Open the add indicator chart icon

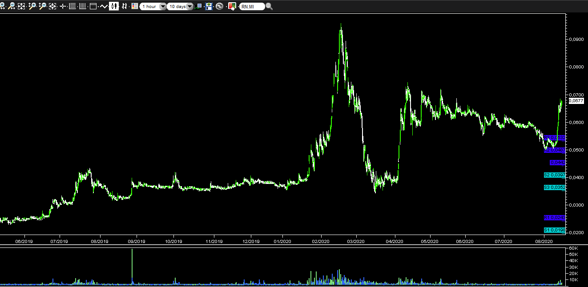(x=198, y=6)
